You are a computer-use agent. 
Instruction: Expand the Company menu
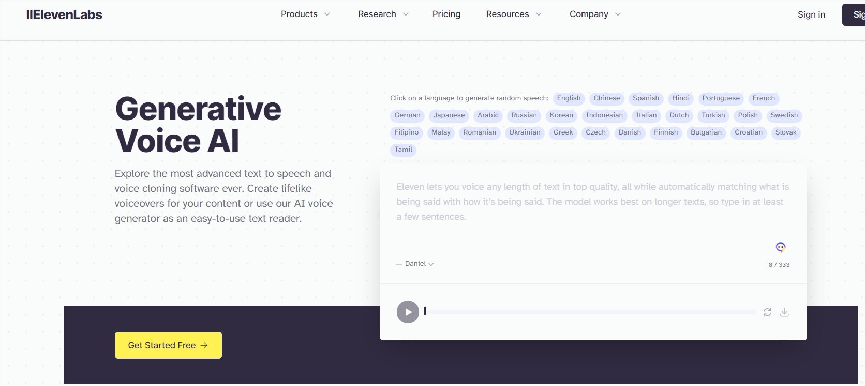[x=595, y=14]
